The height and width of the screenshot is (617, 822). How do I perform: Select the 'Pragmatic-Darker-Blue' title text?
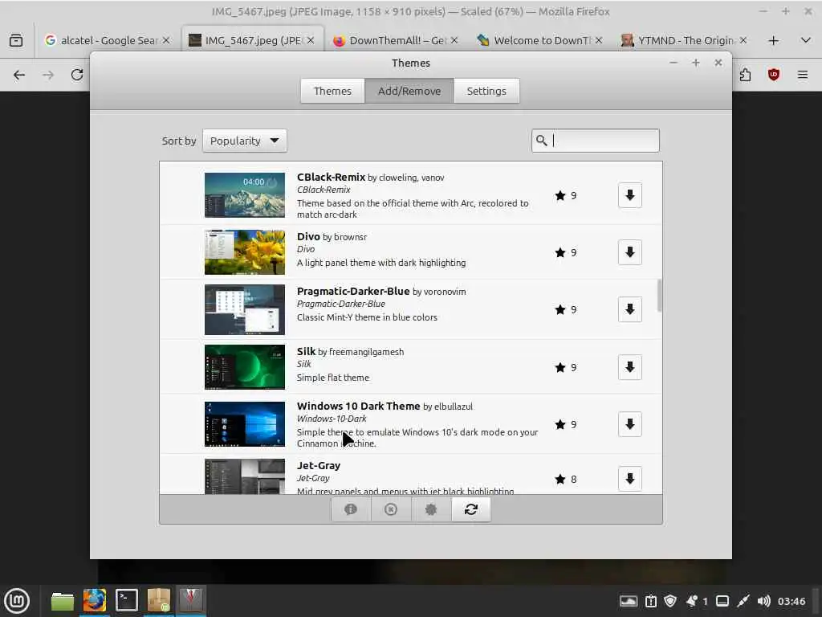[x=353, y=291]
